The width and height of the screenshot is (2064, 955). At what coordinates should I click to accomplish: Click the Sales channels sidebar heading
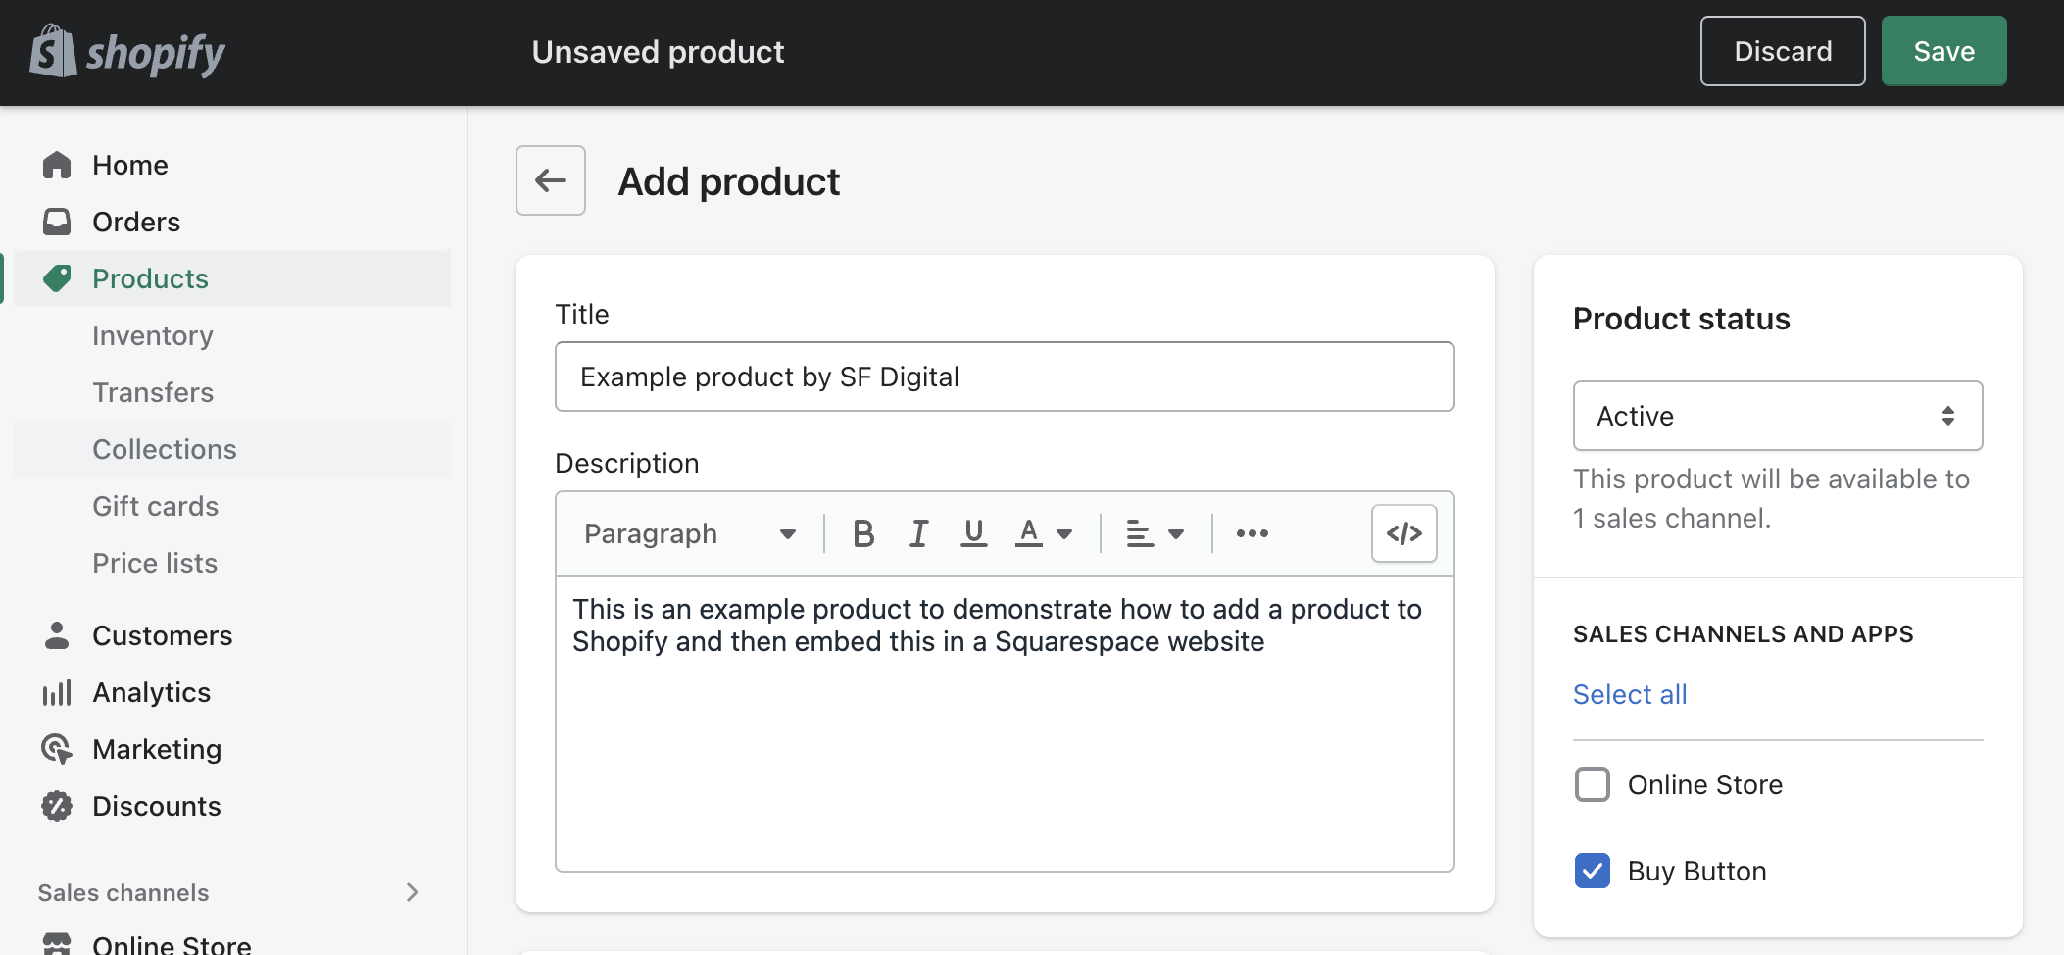[x=123, y=892]
